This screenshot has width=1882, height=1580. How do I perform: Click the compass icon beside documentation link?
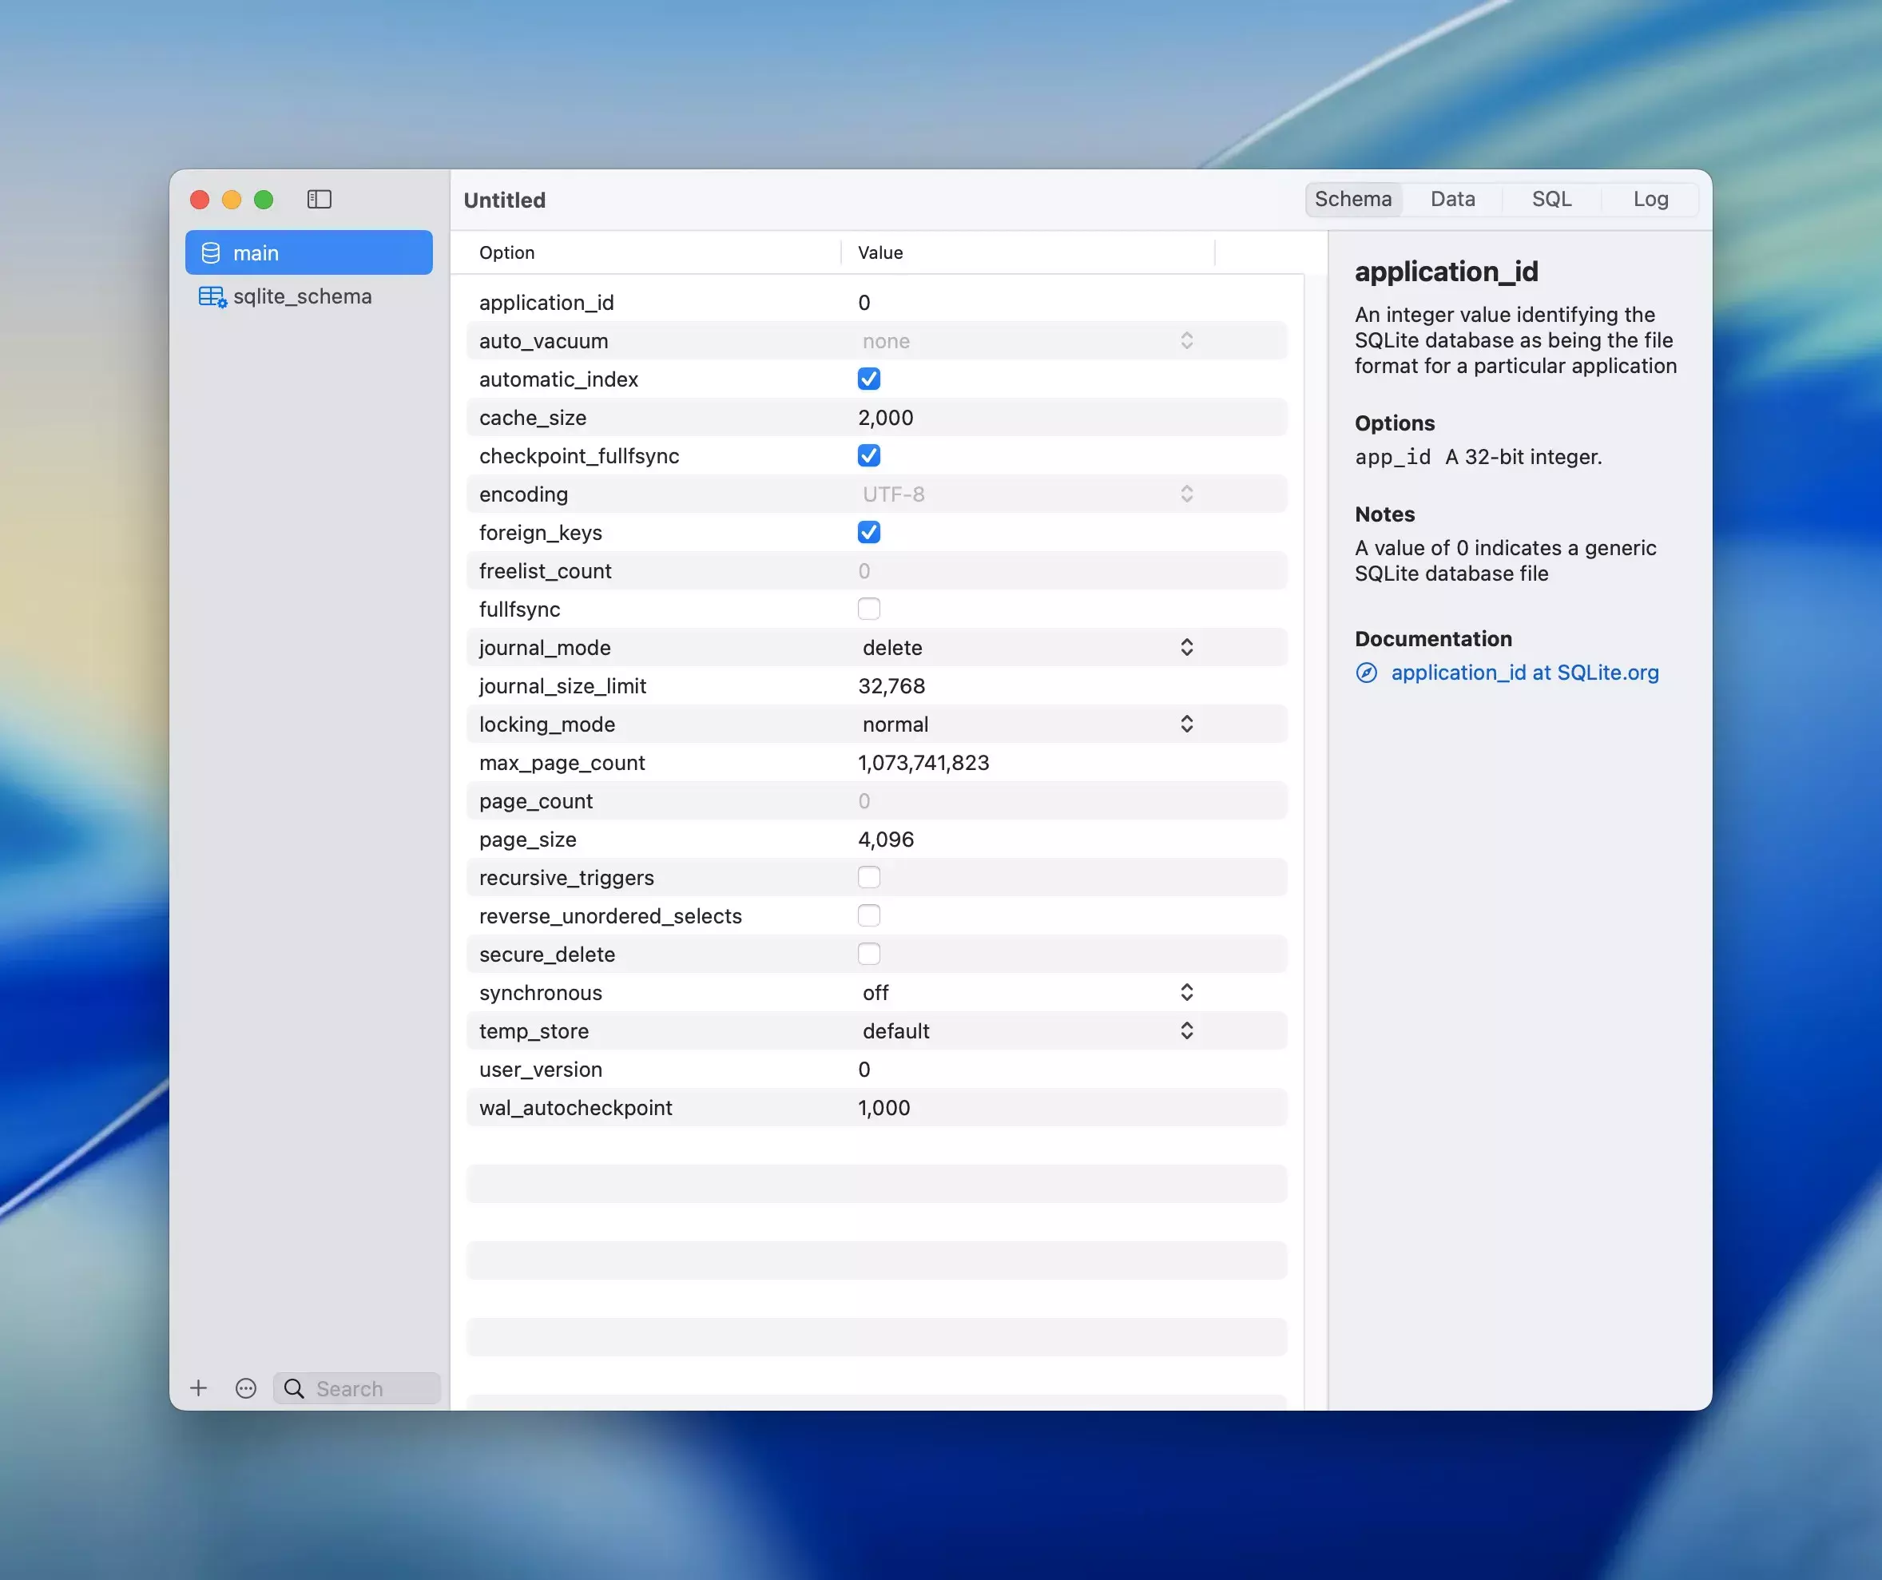pos(1367,673)
